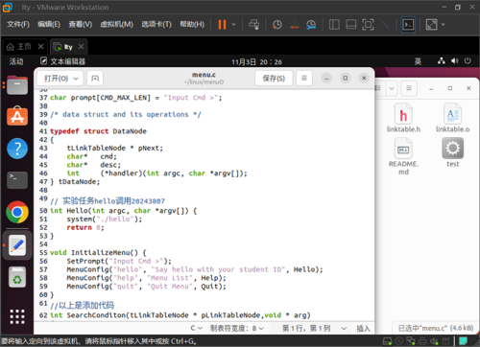Screen dimensions: 480x347
Task: Revert VM to previous snapshot
Action: coord(294,25)
